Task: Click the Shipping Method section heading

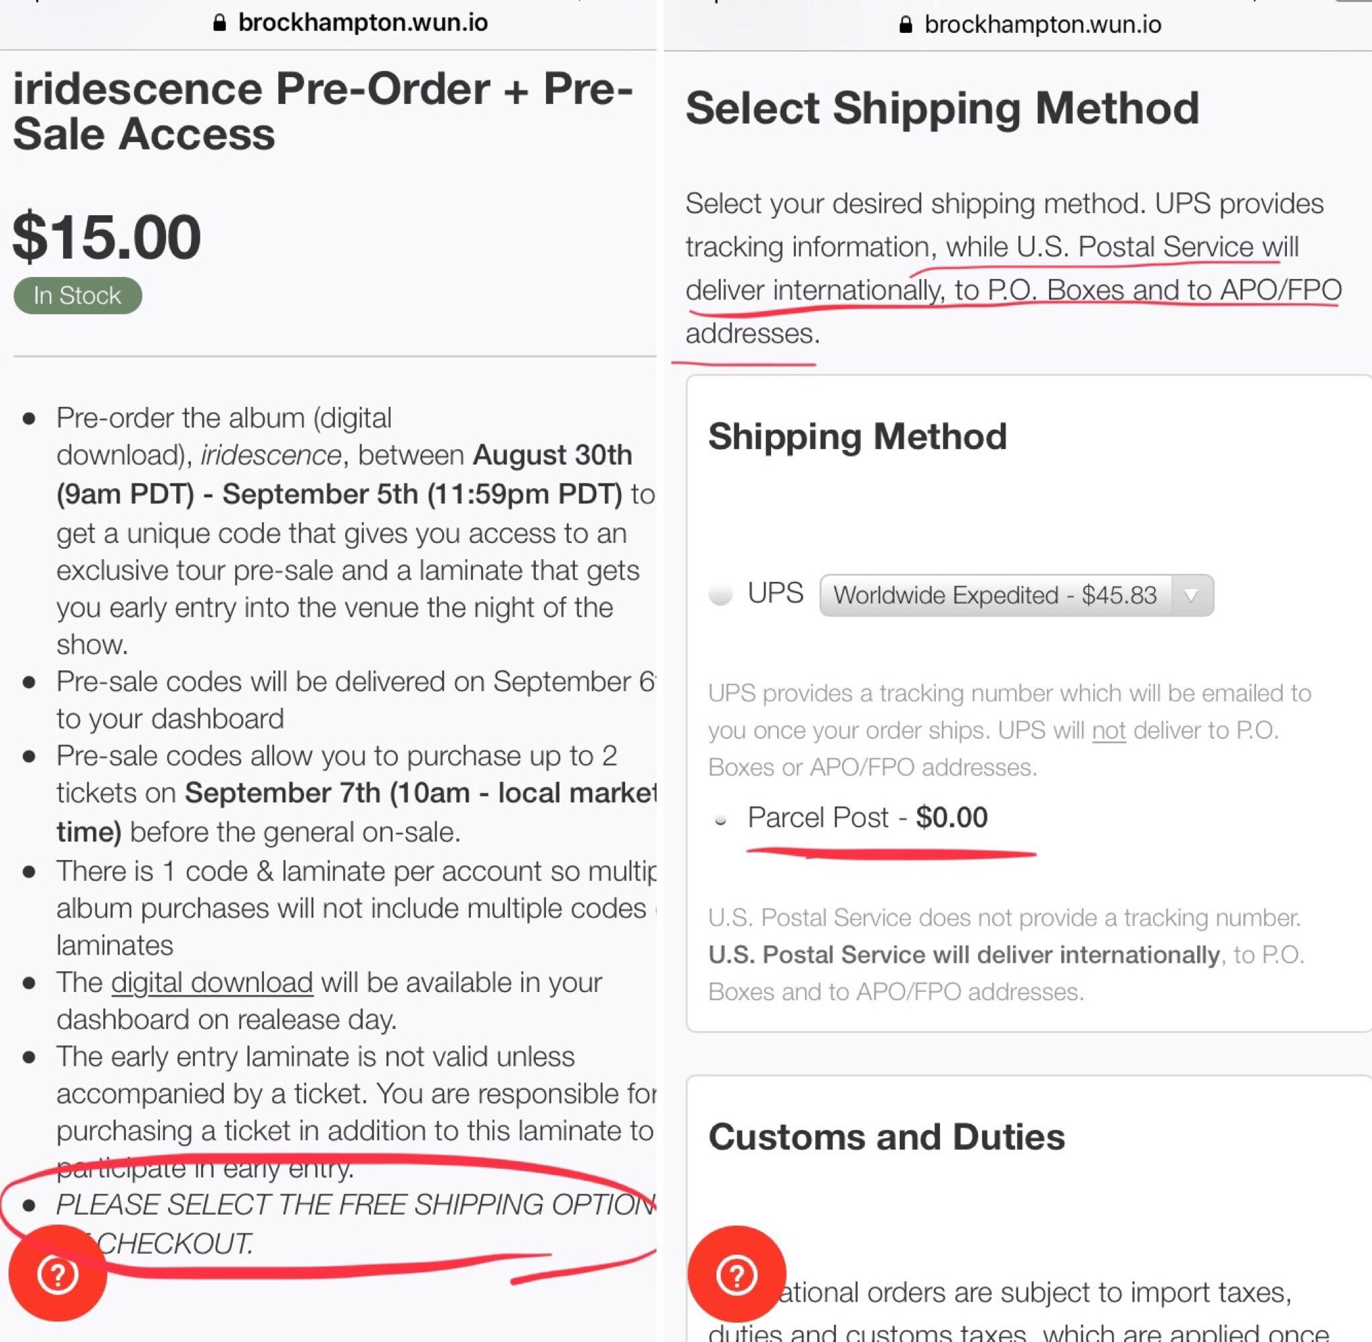Action: click(x=857, y=436)
